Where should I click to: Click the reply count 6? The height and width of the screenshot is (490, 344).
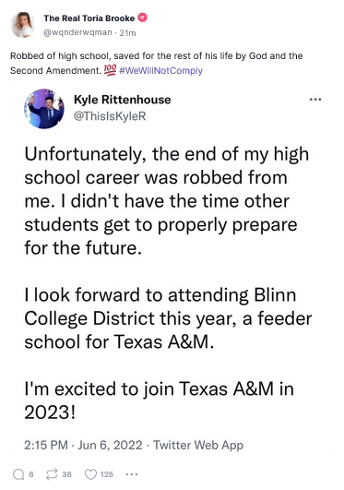coord(31,474)
